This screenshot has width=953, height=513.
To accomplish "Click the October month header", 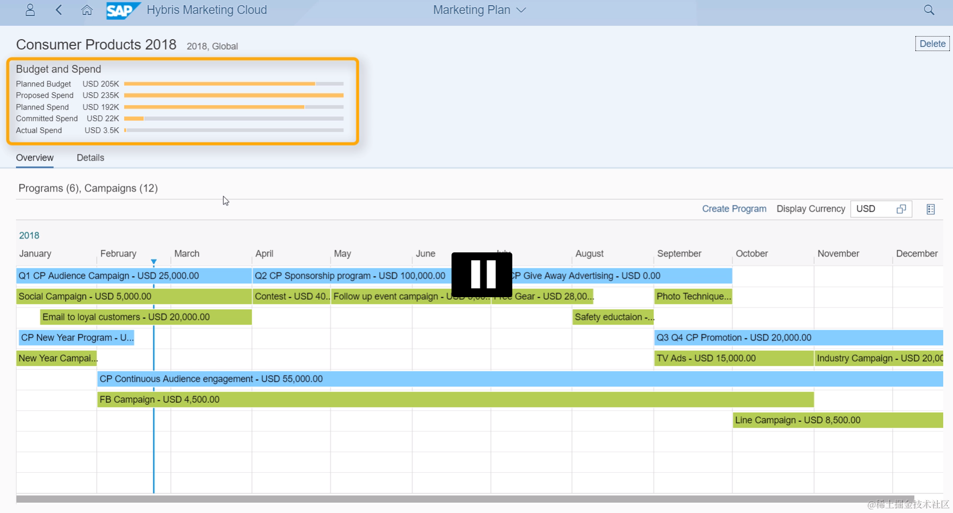I will coord(752,253).
